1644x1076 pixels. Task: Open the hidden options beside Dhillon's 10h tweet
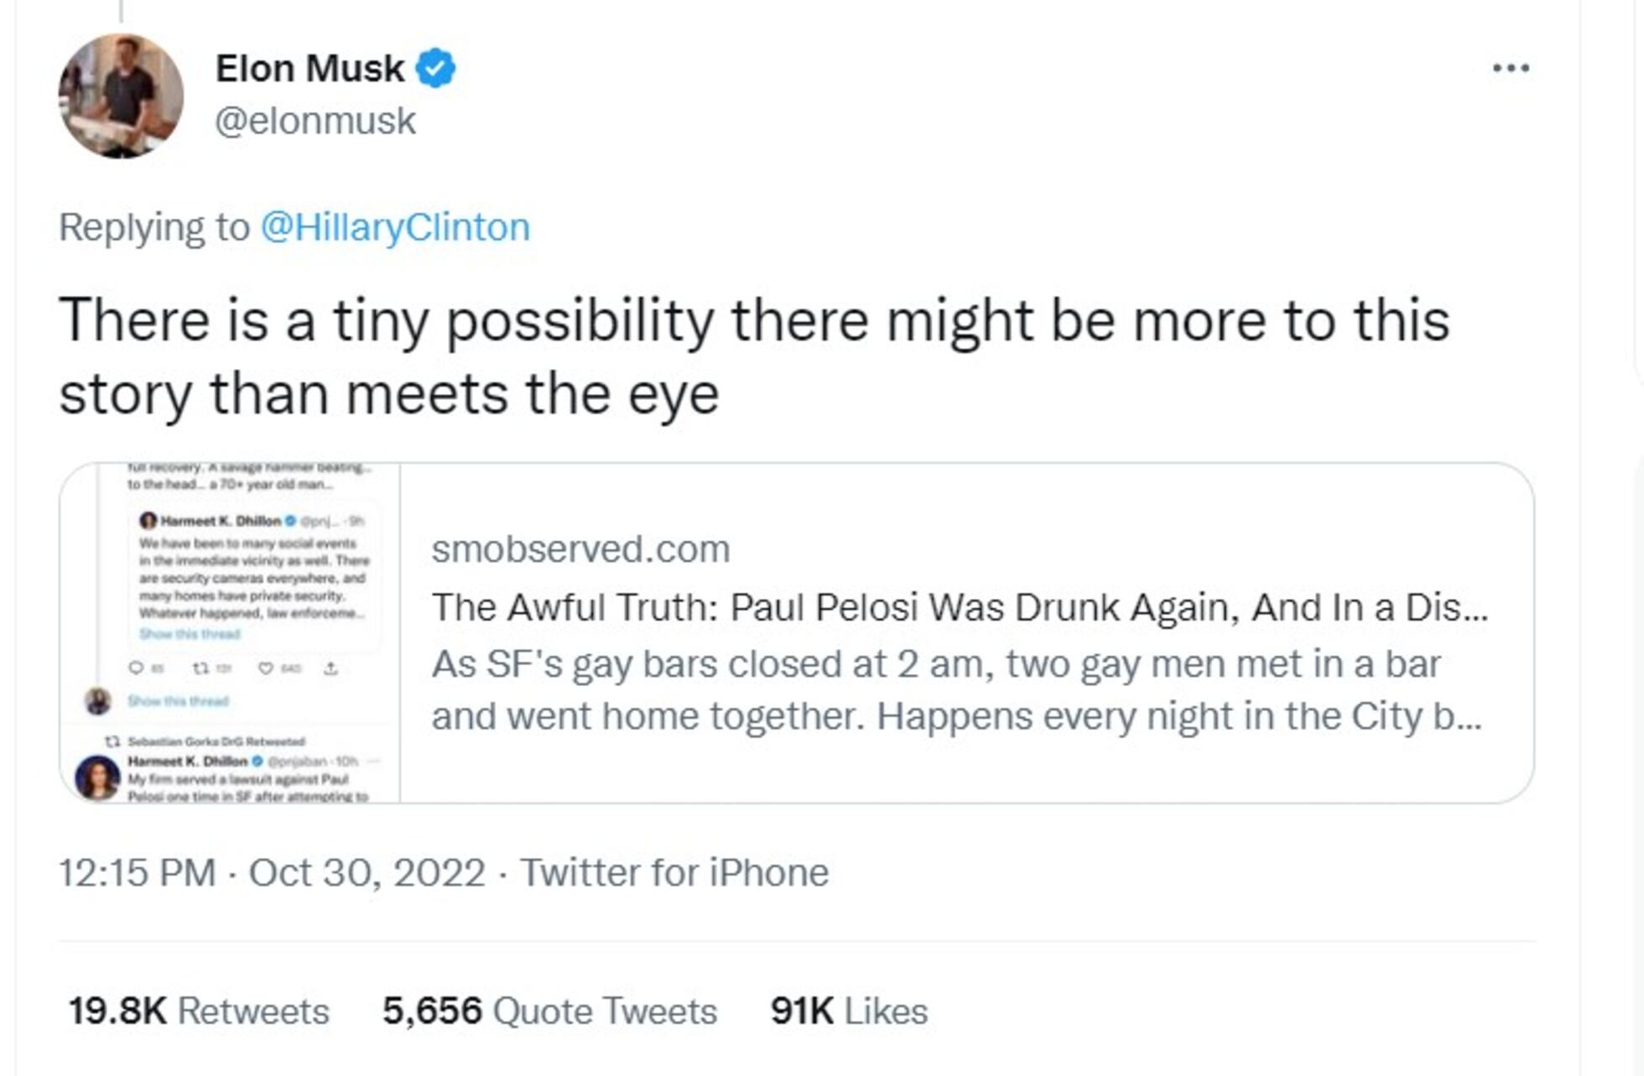375,762
